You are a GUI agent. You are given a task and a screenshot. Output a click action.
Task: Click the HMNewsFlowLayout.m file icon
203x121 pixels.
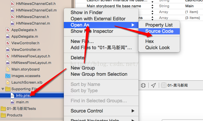(8, 63)
